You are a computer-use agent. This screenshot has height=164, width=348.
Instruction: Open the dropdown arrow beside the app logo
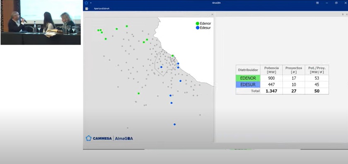(x=91, y=3)
